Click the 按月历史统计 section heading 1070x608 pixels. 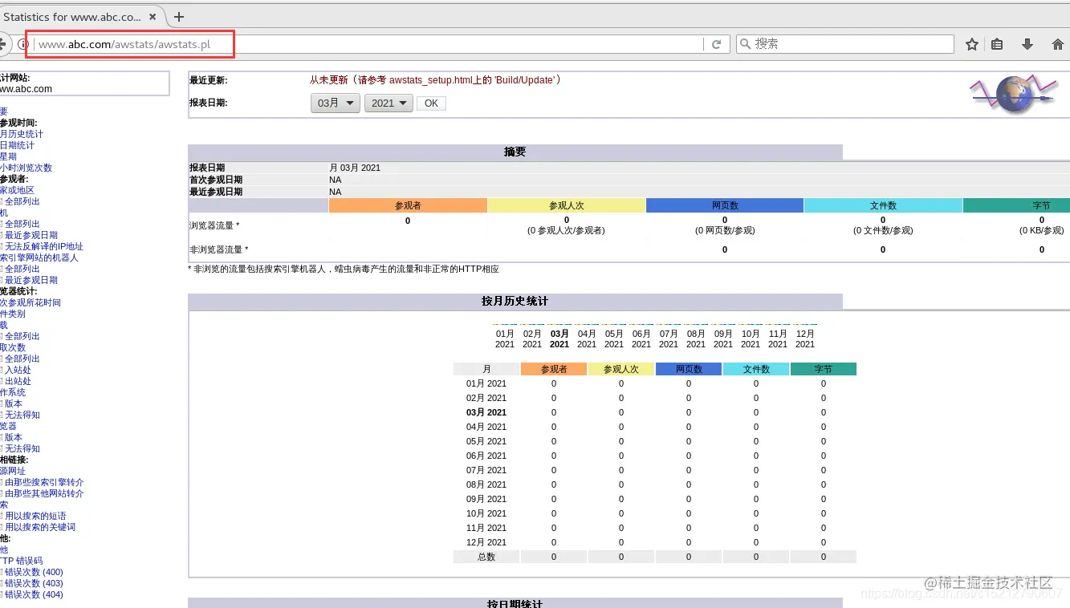coord(515,301)
